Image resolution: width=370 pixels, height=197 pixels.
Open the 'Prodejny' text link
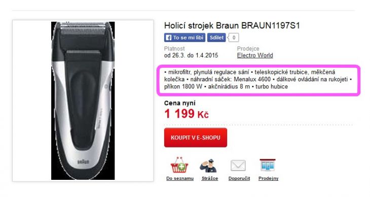[x=268, y=178]
